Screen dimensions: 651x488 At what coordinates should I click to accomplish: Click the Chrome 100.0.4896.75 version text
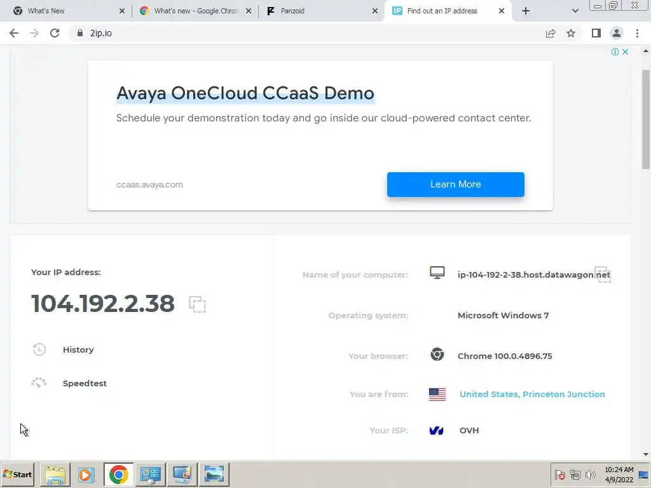click(x=505, y=356)
